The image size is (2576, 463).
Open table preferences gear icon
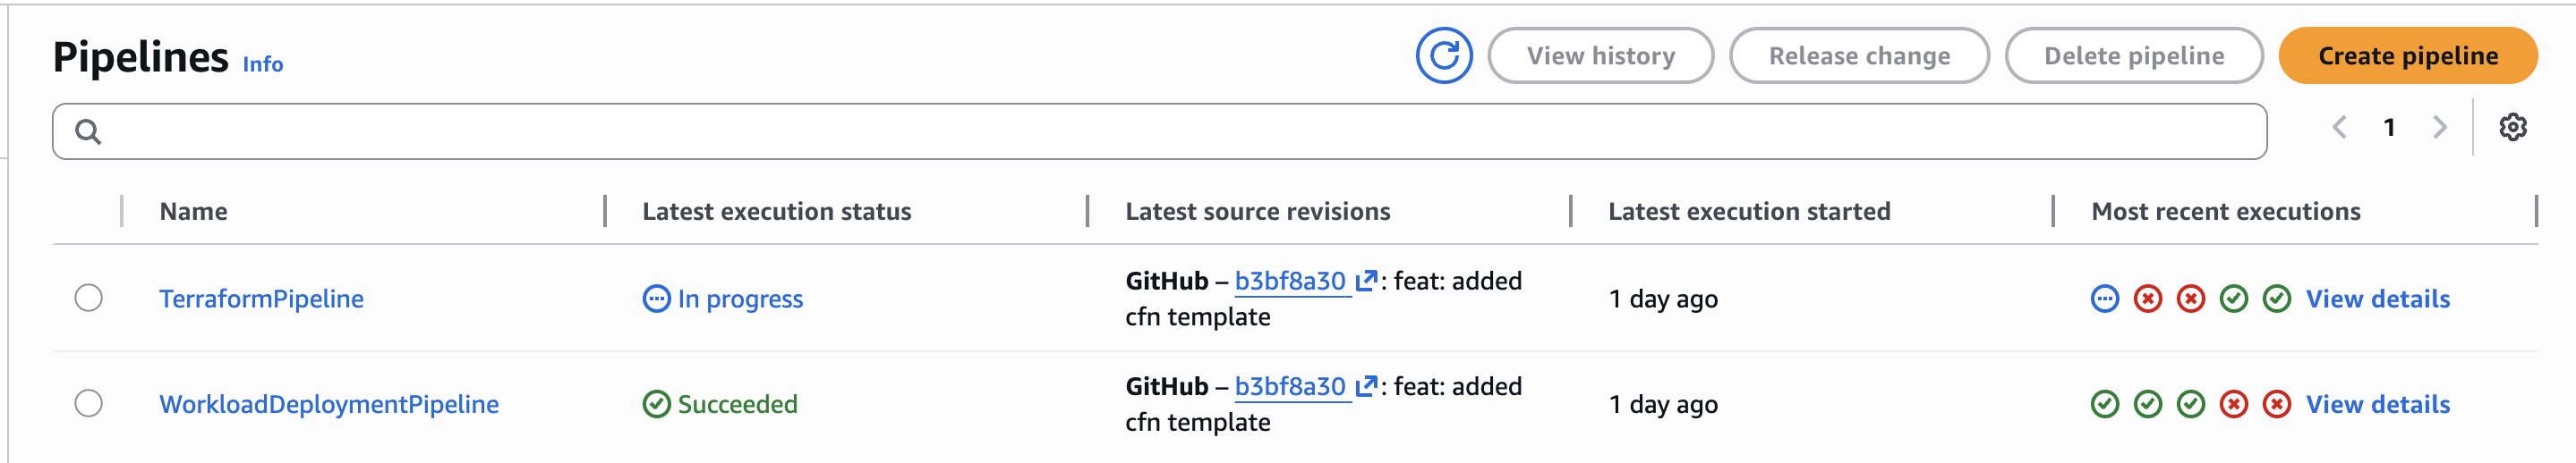pos(2512,128)
